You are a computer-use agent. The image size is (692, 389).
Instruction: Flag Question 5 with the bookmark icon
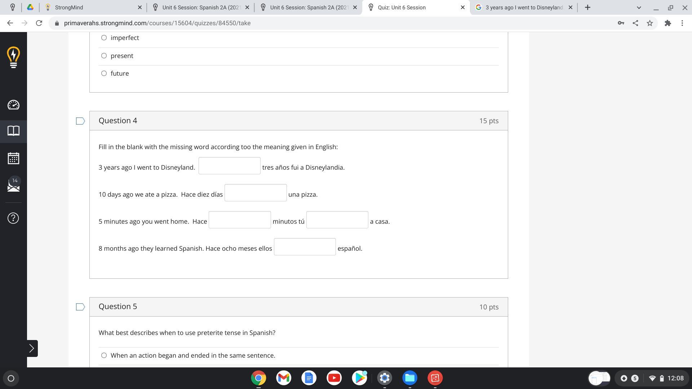pyautogui.click(x=80, y=307)
